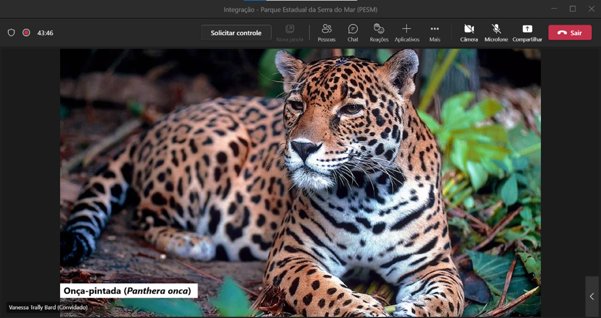601x318 pixels.
Task: Maximize the Teams meeting window
Action: 573,9
